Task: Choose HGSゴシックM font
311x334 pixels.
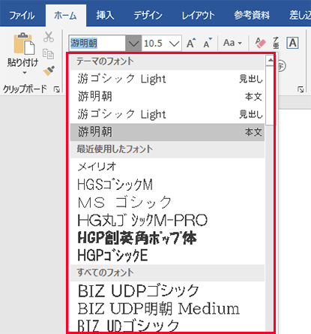Action: coord(167,185)
